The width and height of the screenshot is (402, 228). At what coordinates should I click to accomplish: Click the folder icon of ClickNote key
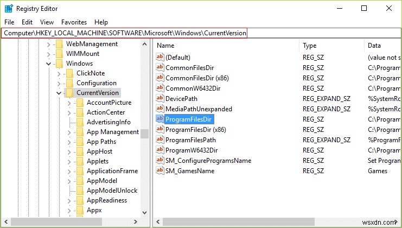tap(70, 73)
